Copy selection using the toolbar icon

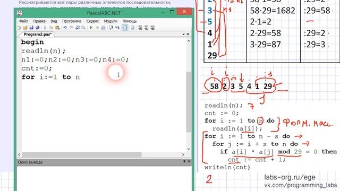51,28
